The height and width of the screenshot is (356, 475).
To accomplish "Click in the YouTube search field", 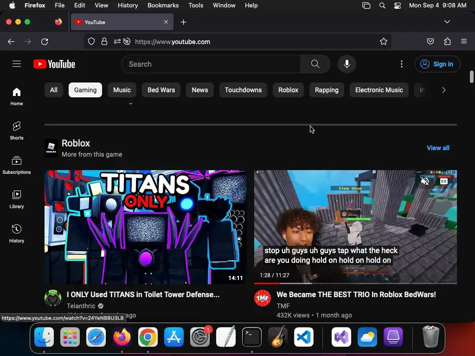I will (211, 64).
